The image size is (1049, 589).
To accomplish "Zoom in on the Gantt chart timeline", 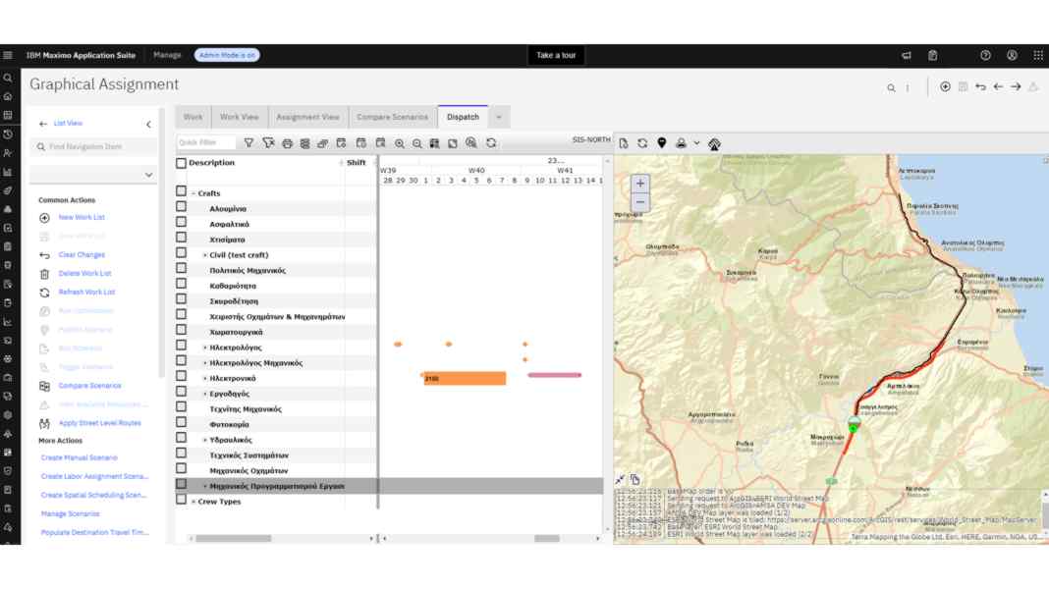I will pos(400,143).
